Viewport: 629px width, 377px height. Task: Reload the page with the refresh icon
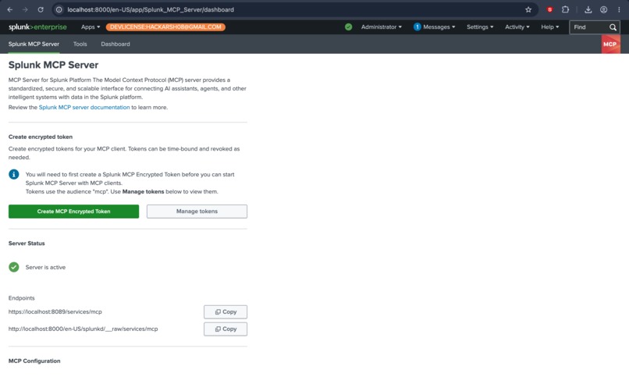(41, 9)
